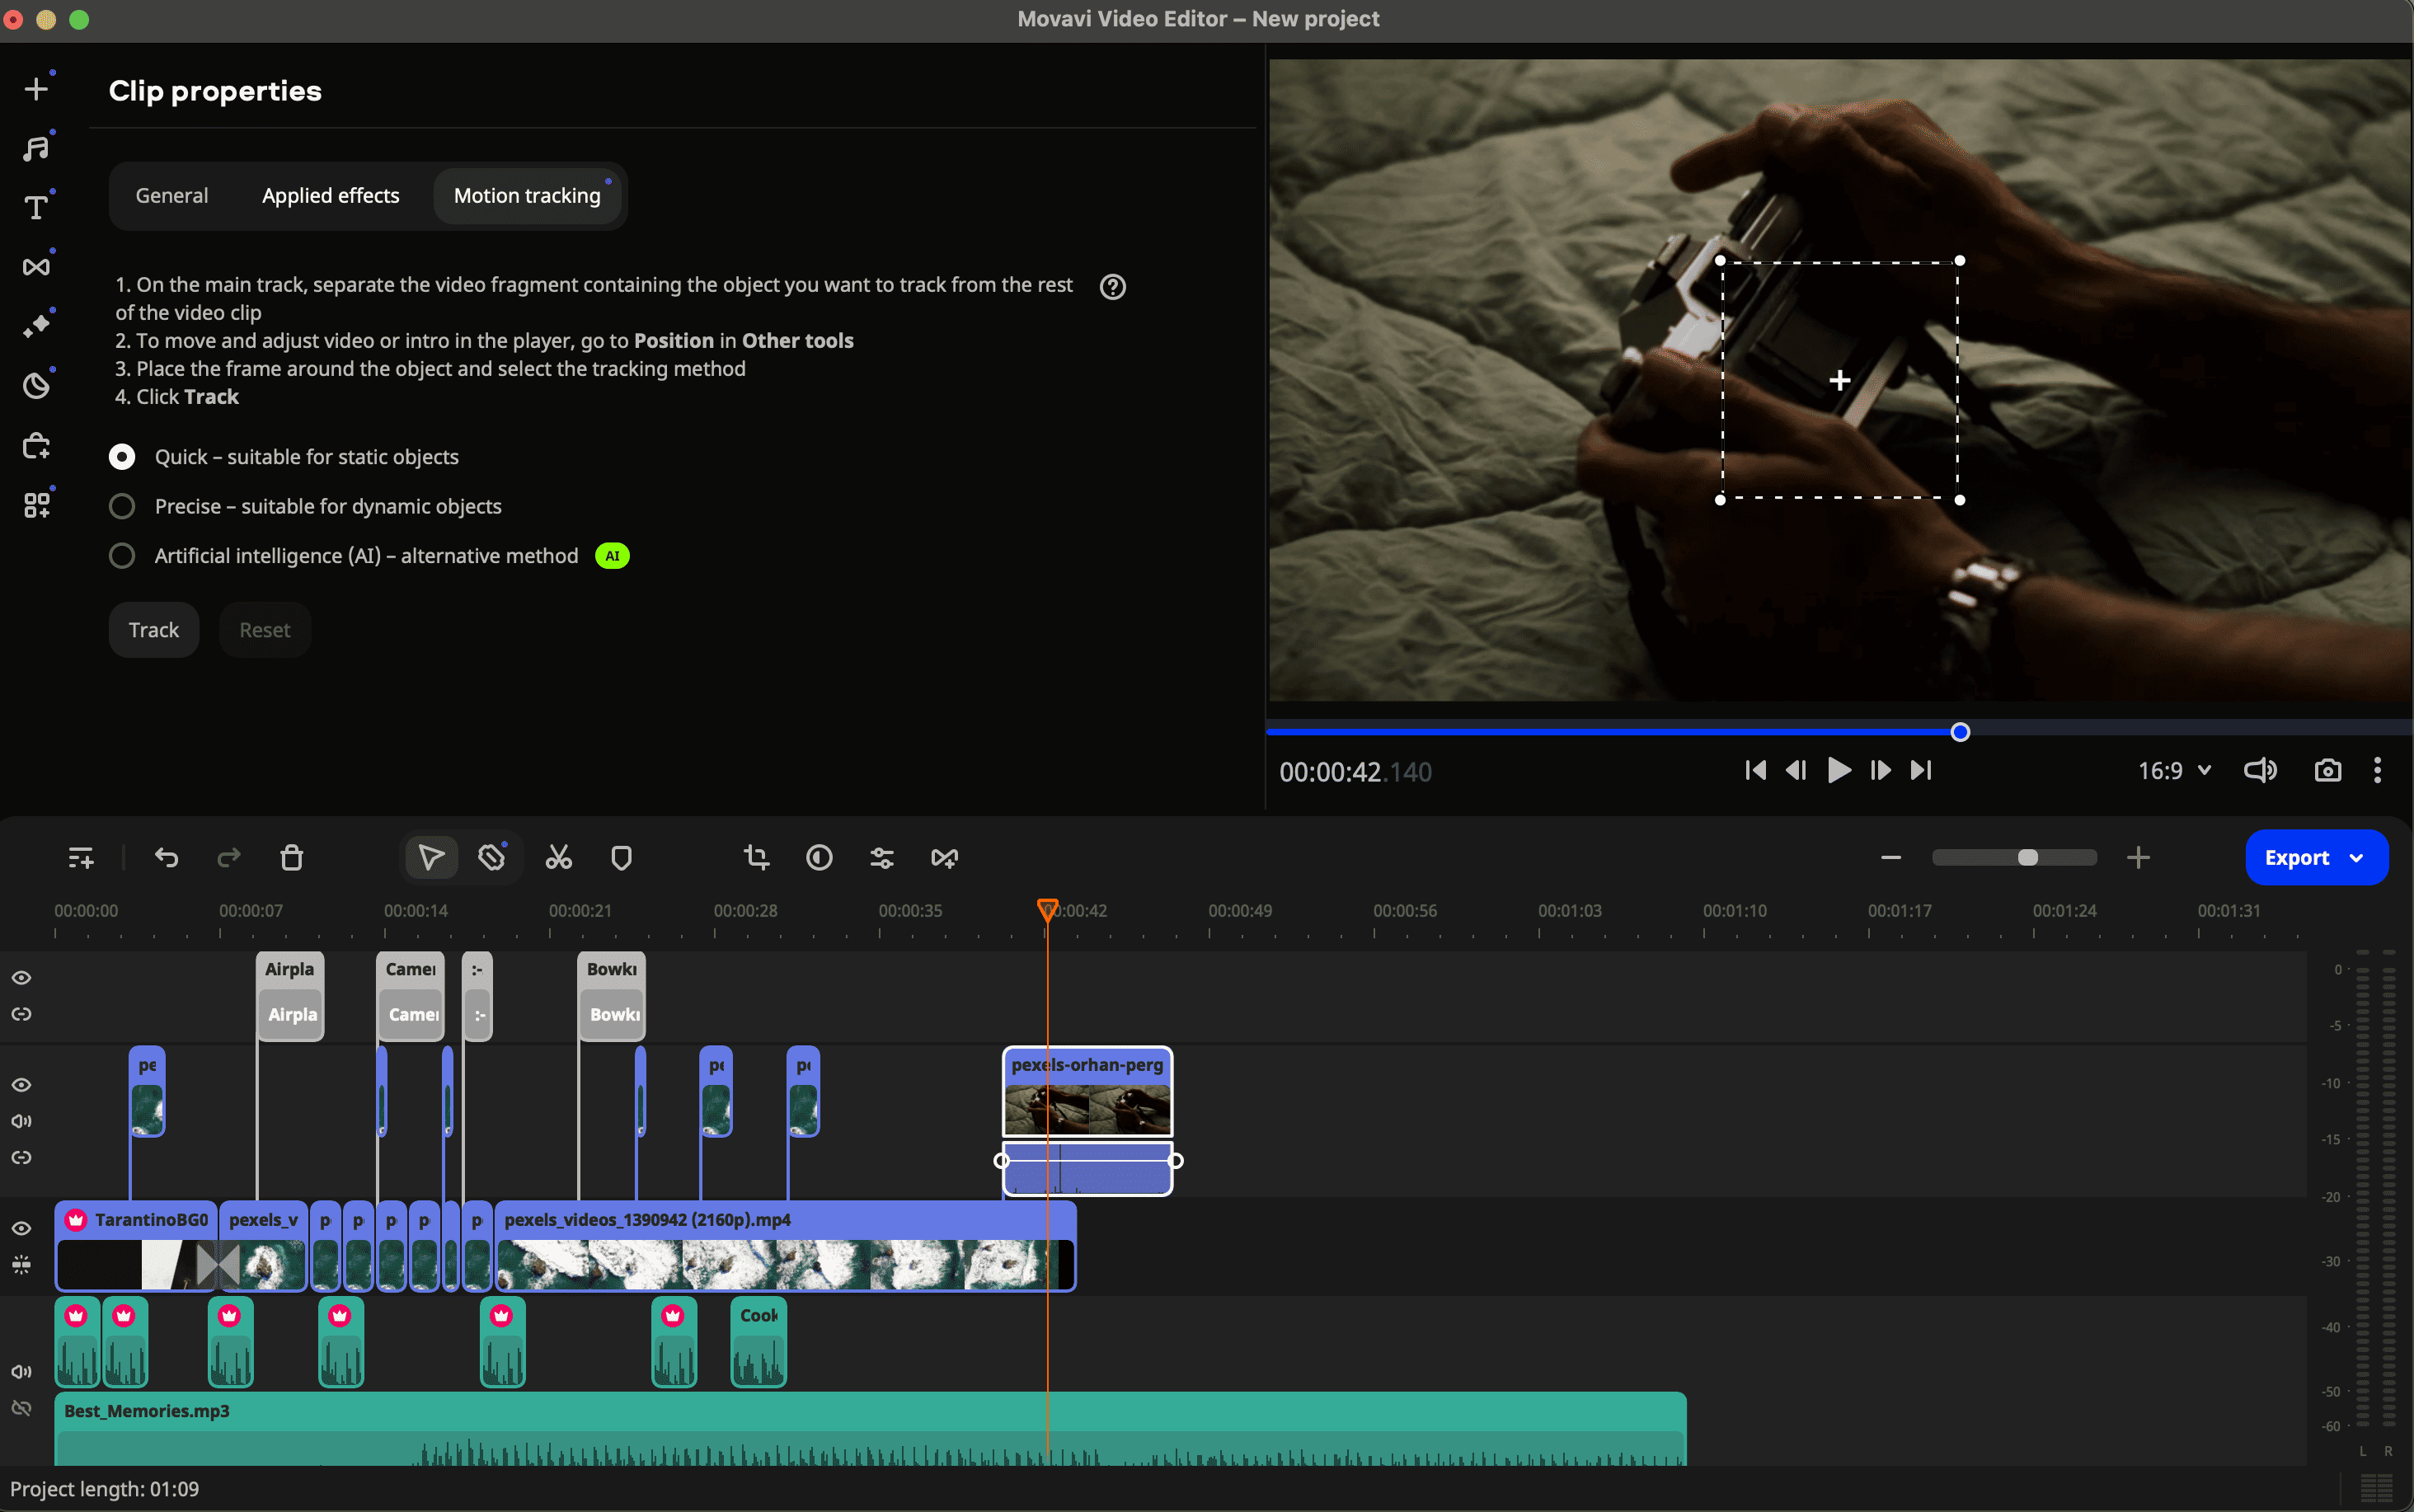Step back one frame
Viewport: 2414px width, 1512px height.
(x=1796, y=770)
